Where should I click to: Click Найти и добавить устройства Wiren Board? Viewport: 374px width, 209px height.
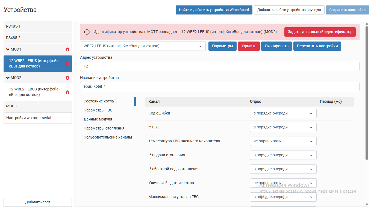(214, 10)
